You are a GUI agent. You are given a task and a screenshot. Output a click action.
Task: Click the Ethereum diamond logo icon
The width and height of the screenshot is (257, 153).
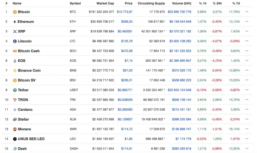(15, 22)
